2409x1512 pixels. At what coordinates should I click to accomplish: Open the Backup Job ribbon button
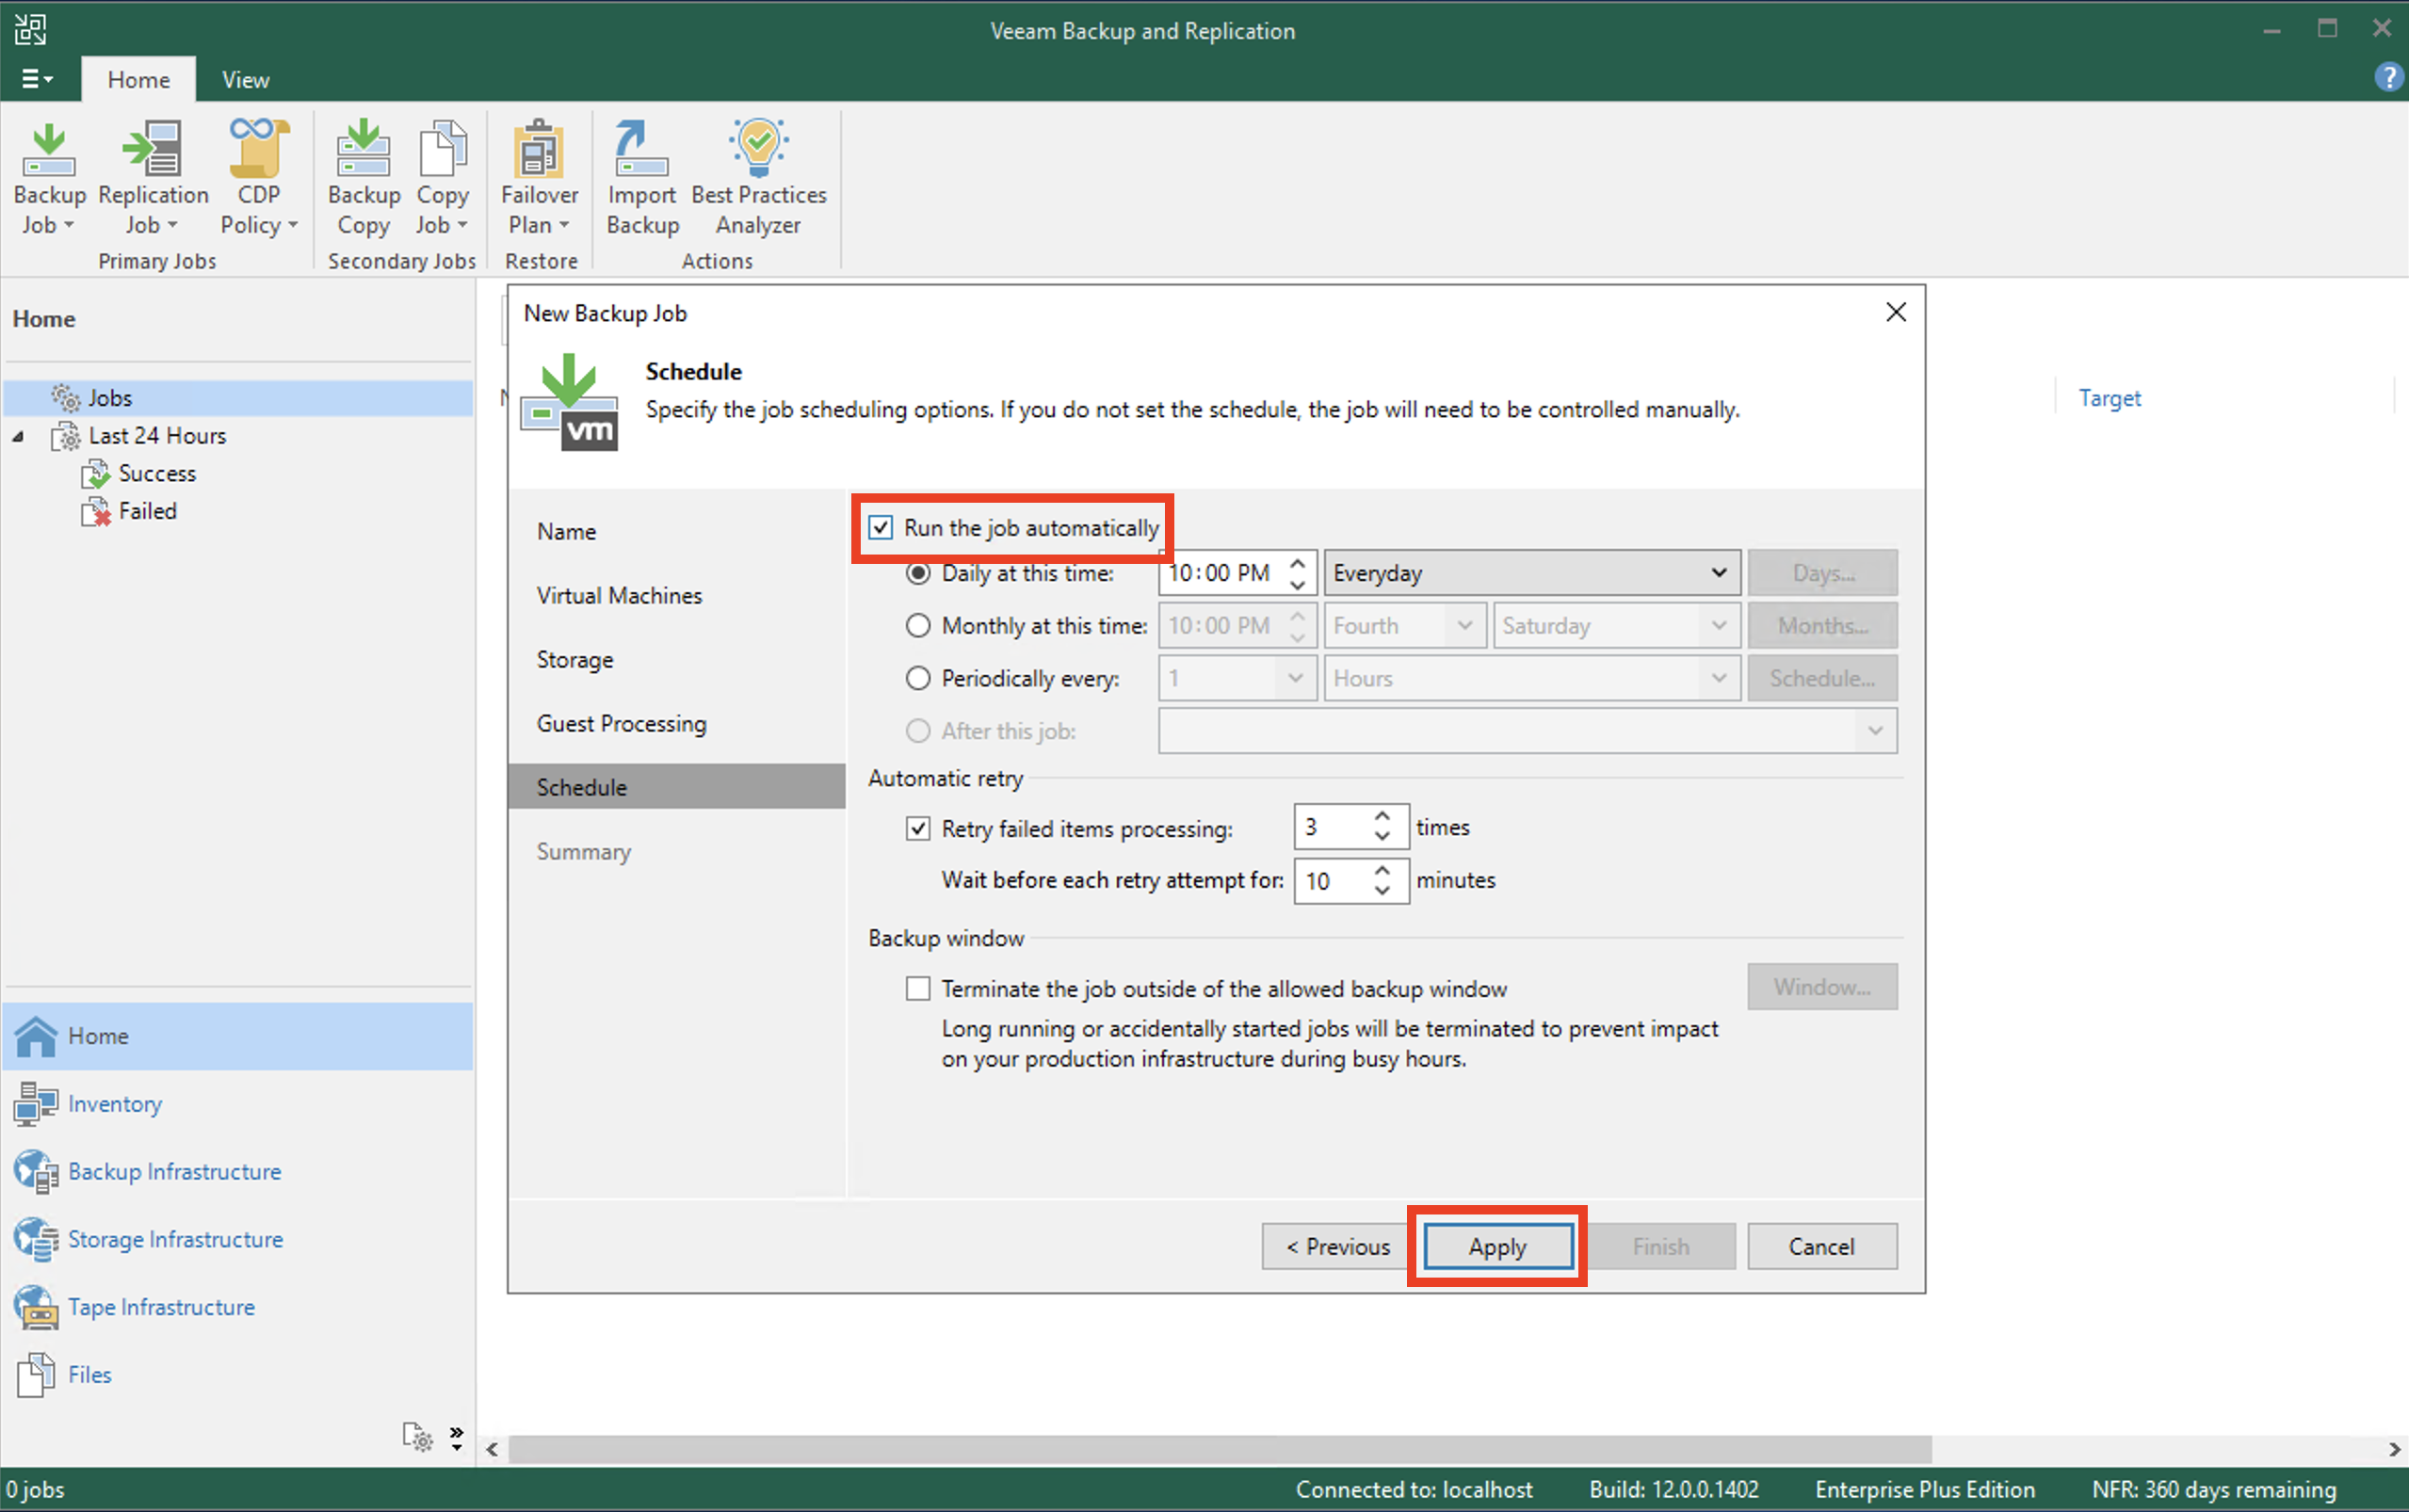coord(48,178)
